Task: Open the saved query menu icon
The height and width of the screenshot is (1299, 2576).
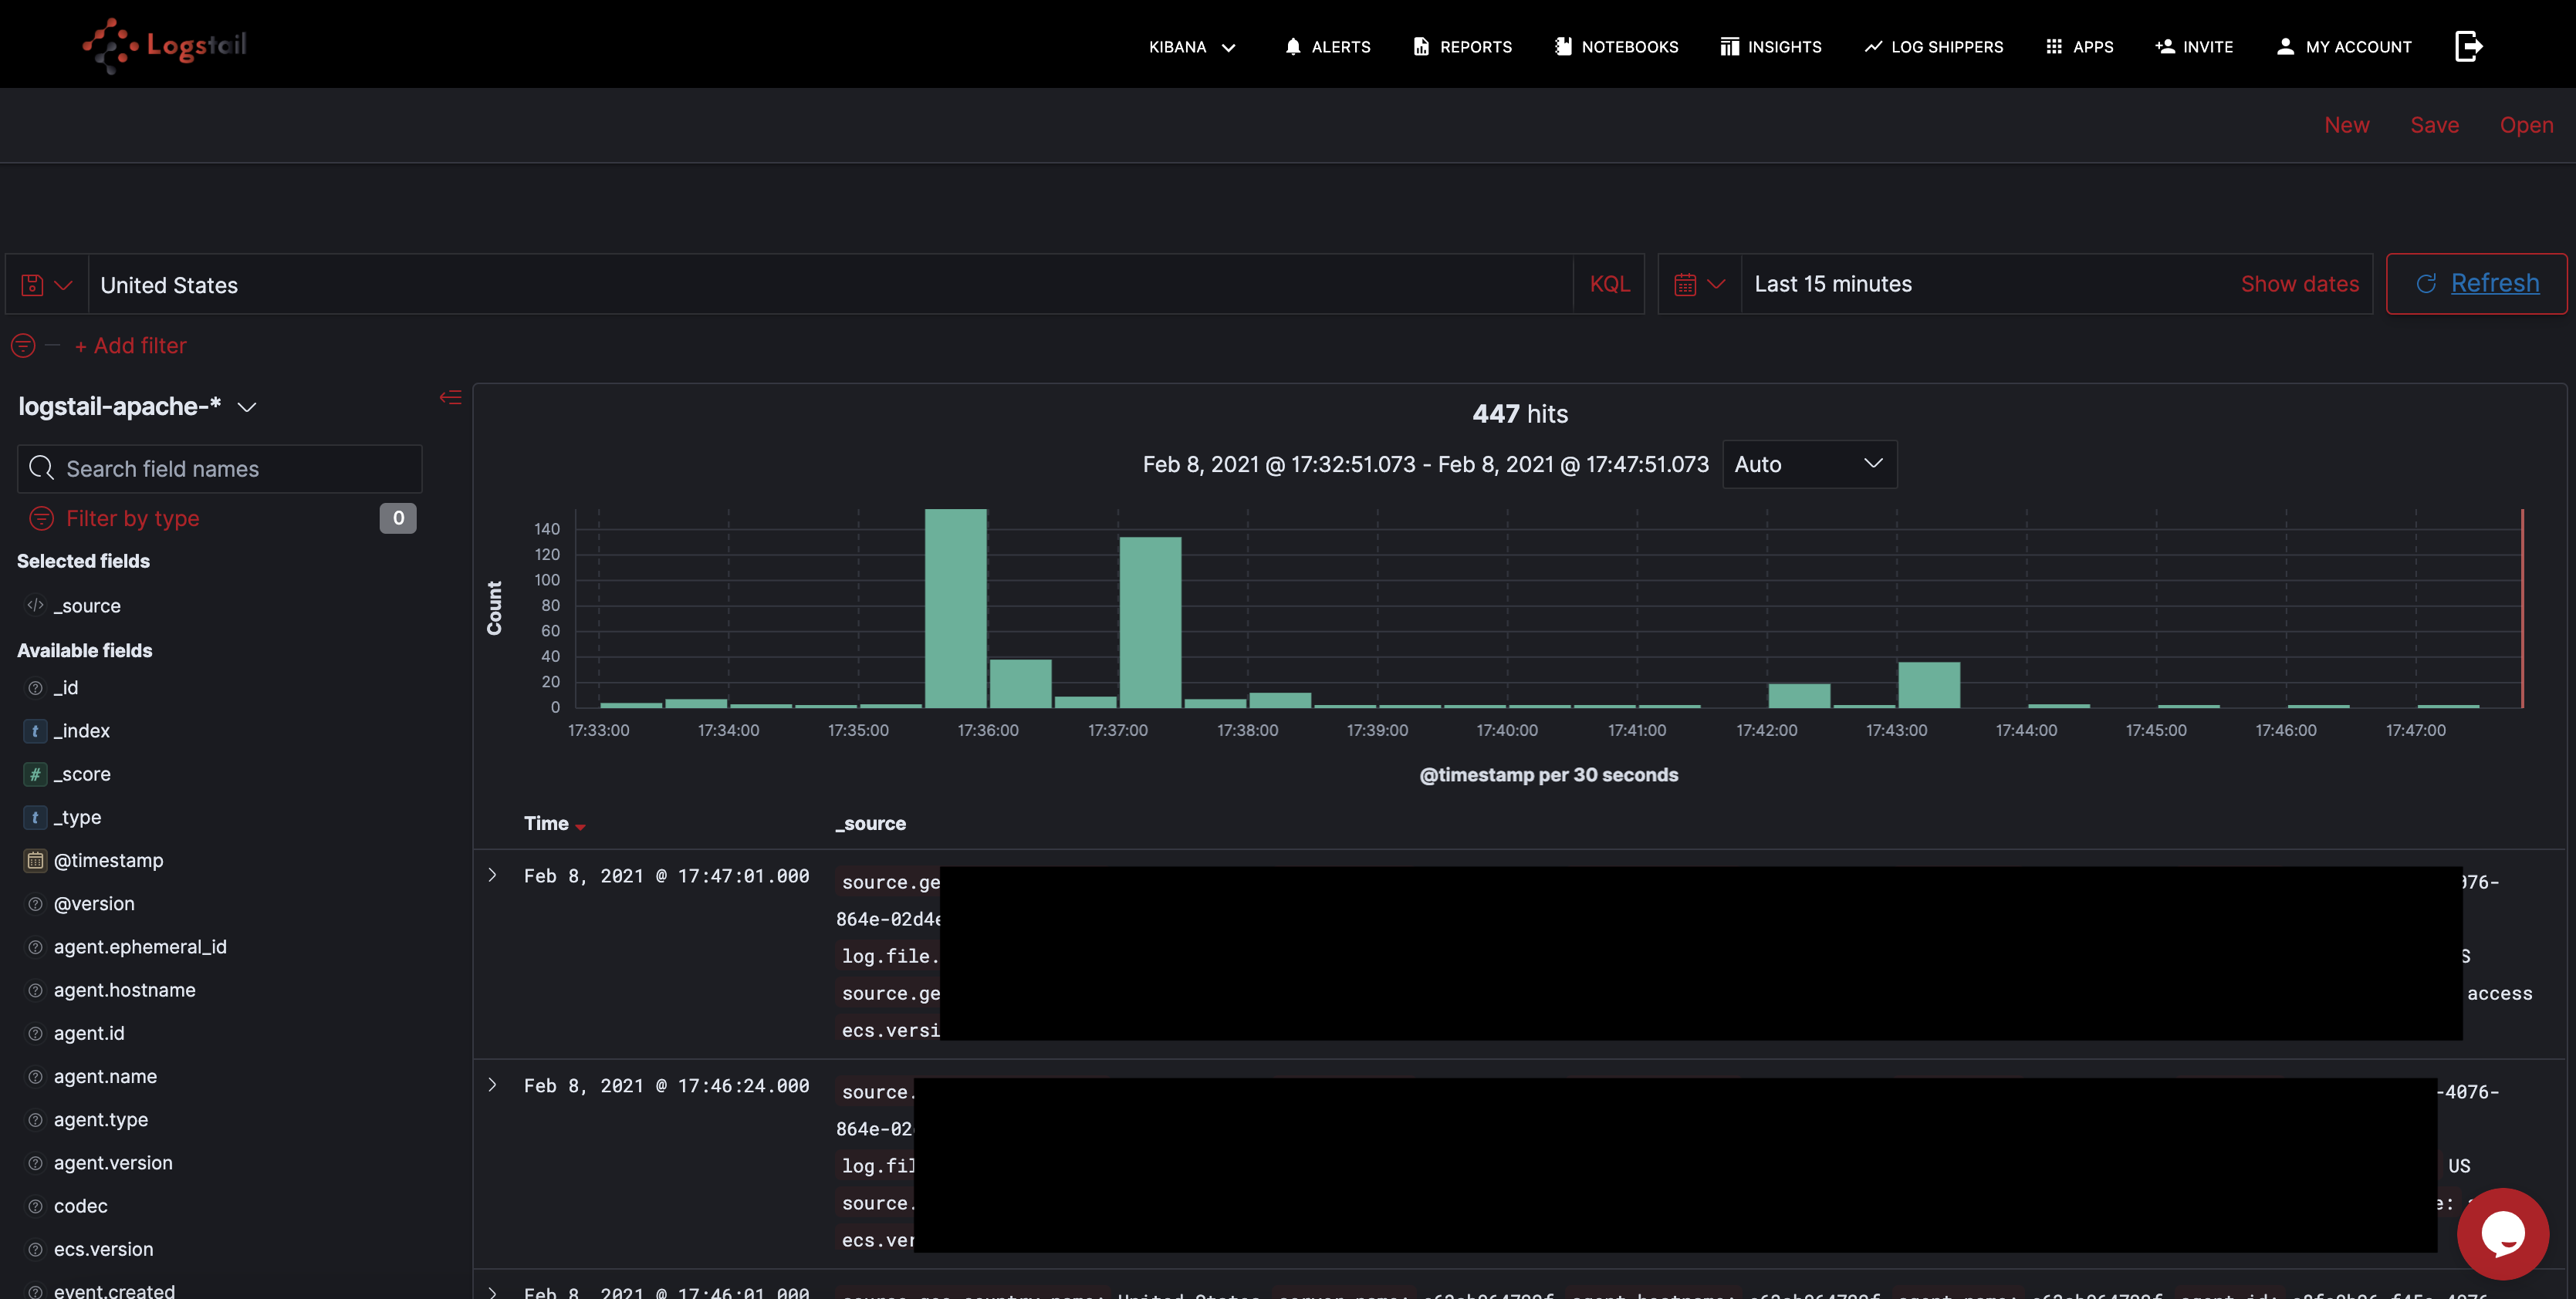Action: point(46,285)
